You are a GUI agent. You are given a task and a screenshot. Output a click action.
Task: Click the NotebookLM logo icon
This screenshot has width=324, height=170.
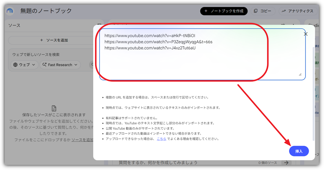pos(10,11)
